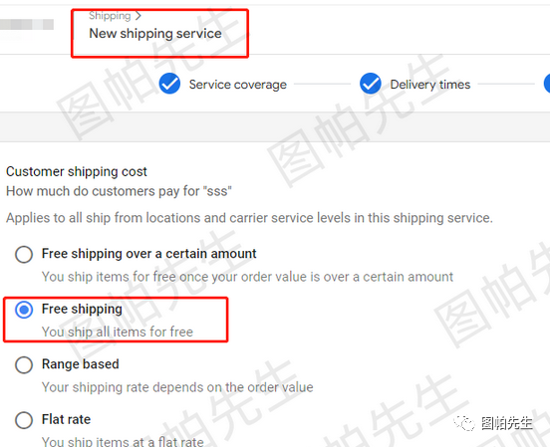This screenshot has width=550, height=447.
Task: Go to Service coverage step label
Action: point(238,85)
